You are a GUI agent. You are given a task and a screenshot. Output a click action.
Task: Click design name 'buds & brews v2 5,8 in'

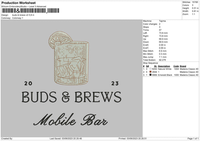[23, 15]
